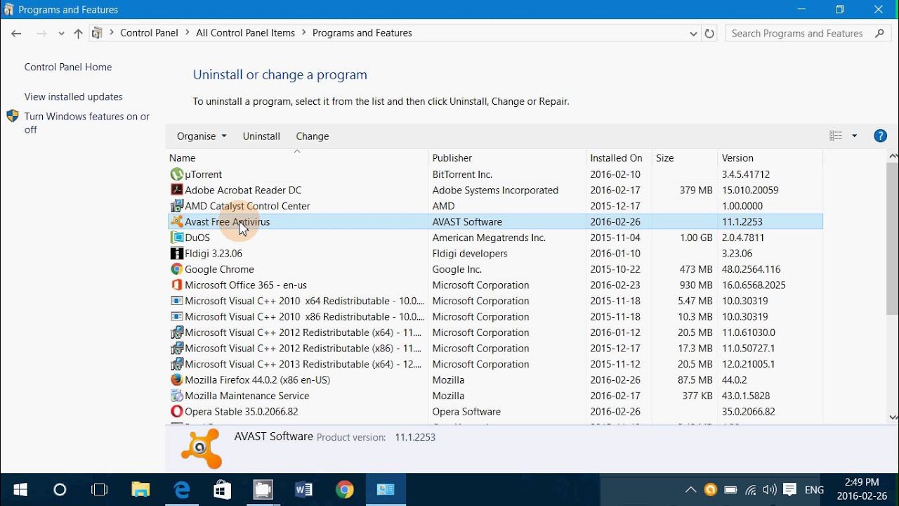
Task: Open the Action Center notifications icon
Action: [790, 490]
